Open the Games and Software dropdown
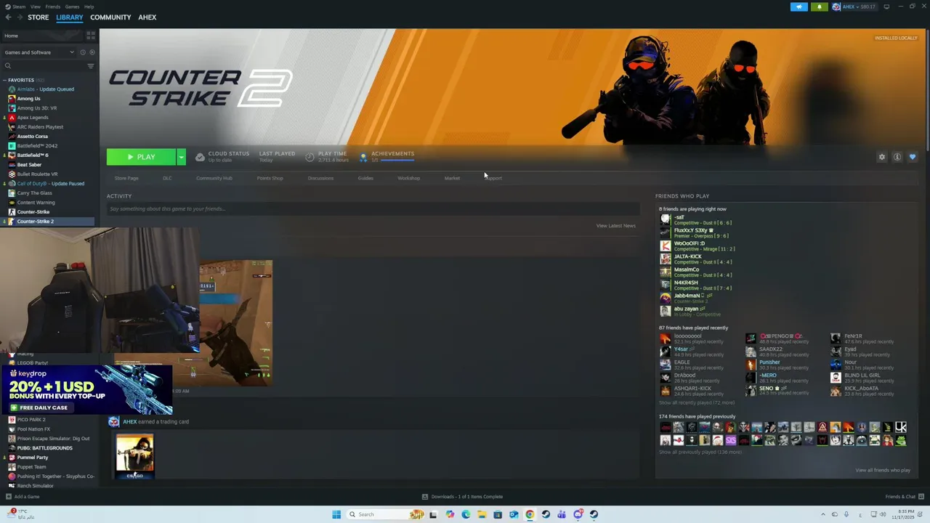The height and width of the screenshot is (523, 930). click(38, 52)
